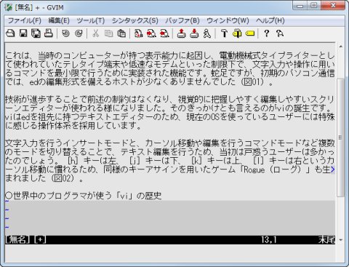Image resolution: width=349 pixels, height=267 pixels.
Task: Copy the selection using Copy icon
Action: [x=108, y=33]
